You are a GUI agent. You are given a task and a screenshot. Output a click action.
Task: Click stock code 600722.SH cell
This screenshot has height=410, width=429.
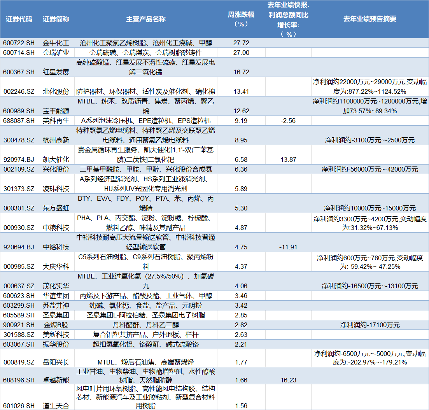click(19, 43)
